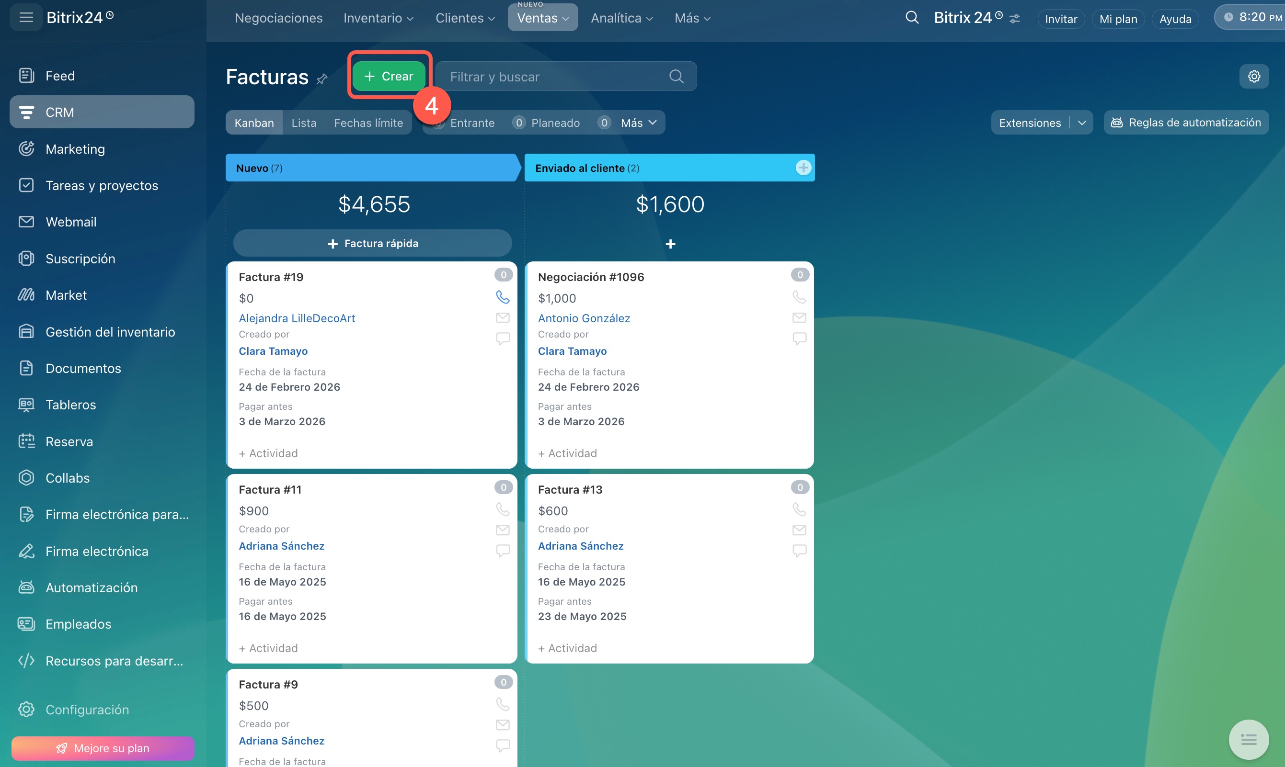The width and height of the screenshot is (1285, 767).
Task: Click the search magnifier icon in header
Action: click(912, 18)
